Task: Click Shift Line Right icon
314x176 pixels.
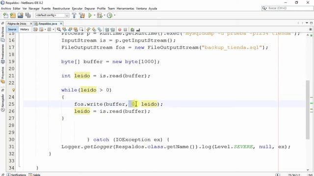Action: [112, 29]
